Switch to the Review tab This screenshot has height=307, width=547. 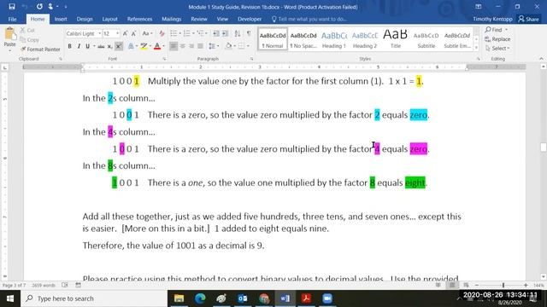point(199,19)
